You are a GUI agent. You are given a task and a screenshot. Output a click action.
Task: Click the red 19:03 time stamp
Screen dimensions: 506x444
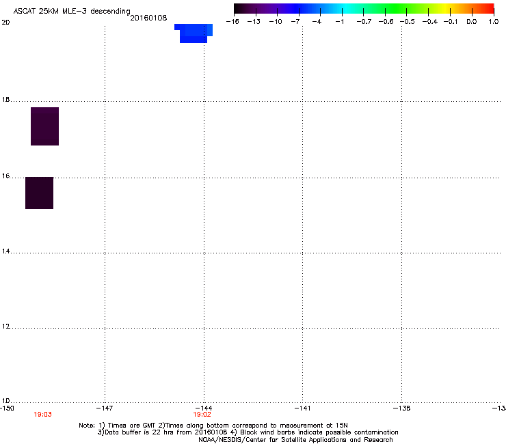[x=42, y=415]
